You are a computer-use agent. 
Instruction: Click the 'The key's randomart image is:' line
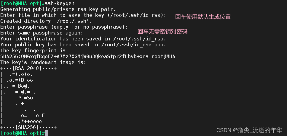tap(43, 63)
